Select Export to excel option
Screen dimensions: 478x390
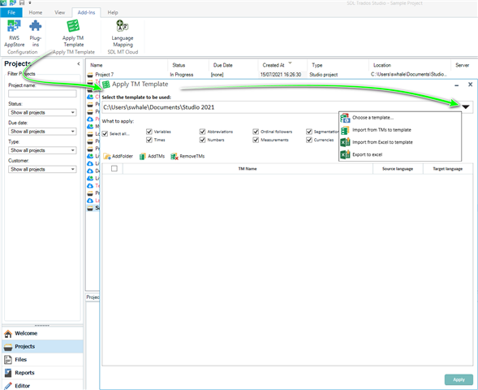399,154
